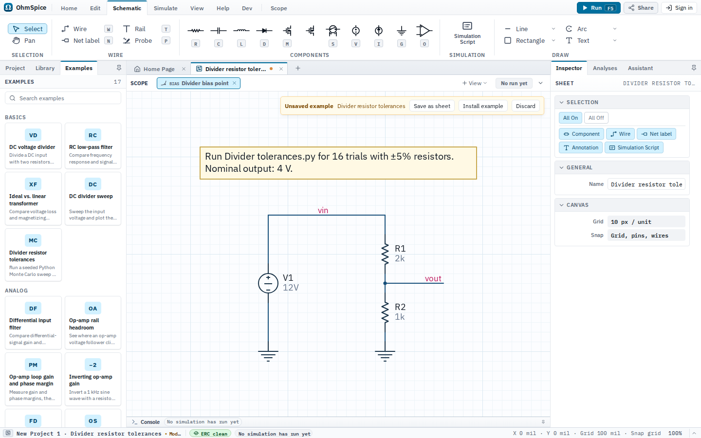Switch to the Library tab
701x438 pixels.
[x=45, y=68]
